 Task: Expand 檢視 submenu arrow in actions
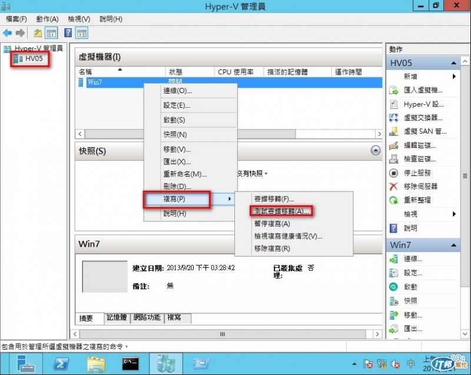(454, 214)
